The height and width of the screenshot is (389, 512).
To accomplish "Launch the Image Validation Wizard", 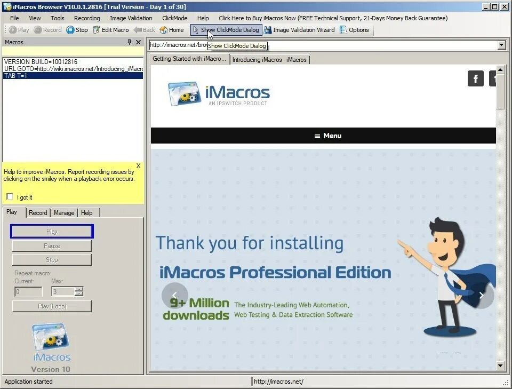I will click(299, 30).
